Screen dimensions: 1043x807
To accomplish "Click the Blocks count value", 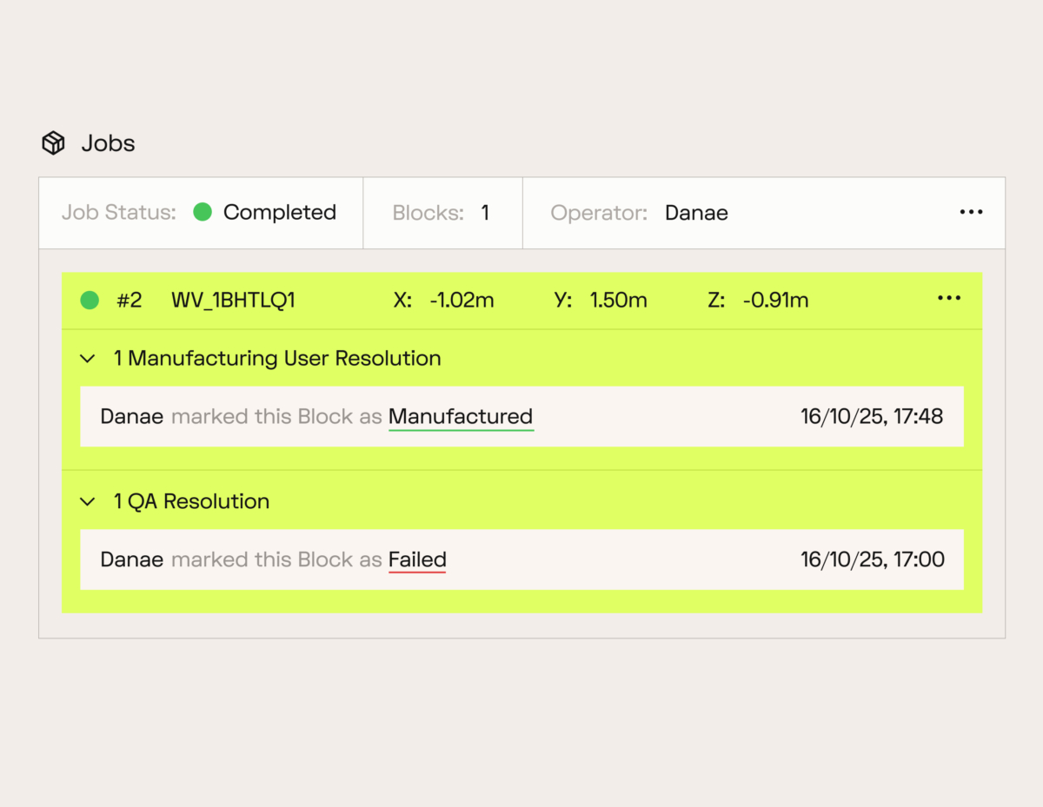I will click(x=485, y=213).
